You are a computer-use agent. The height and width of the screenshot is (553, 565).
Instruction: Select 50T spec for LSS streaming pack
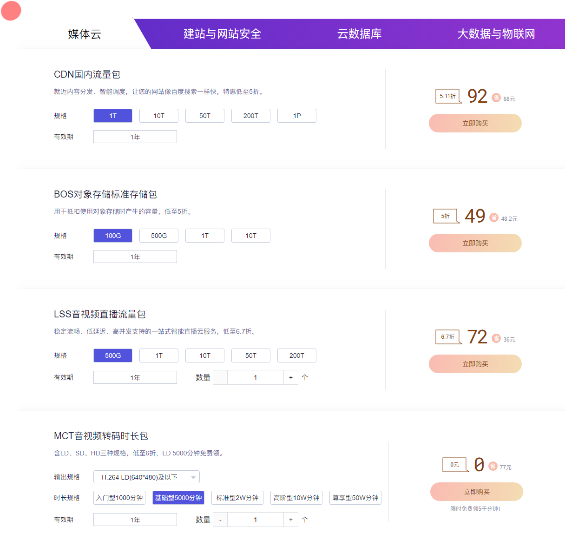click(251, 355)
